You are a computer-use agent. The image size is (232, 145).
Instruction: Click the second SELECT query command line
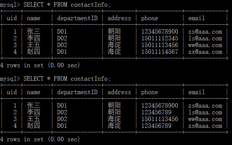(55, 79)
